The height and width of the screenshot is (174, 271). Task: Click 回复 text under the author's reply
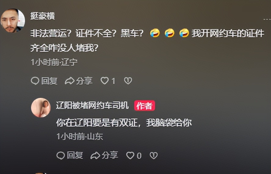pos(75,155)
